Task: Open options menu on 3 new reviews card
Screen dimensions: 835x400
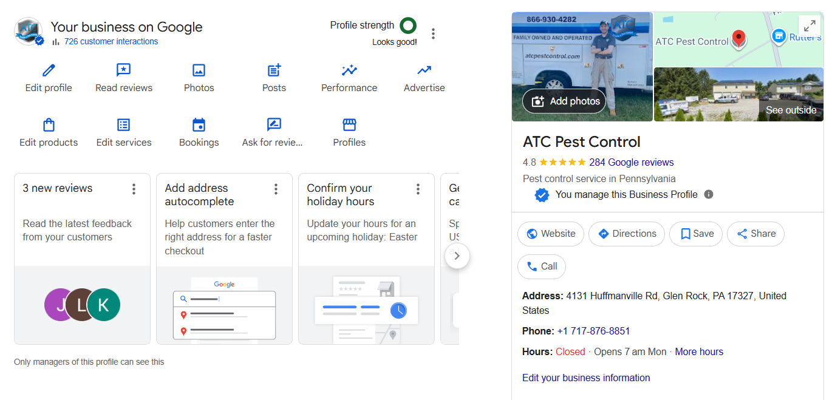Action: pos(134,189)
